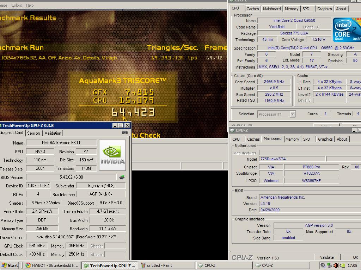Open the Processor #1 selection dropdown

(292, 114)
